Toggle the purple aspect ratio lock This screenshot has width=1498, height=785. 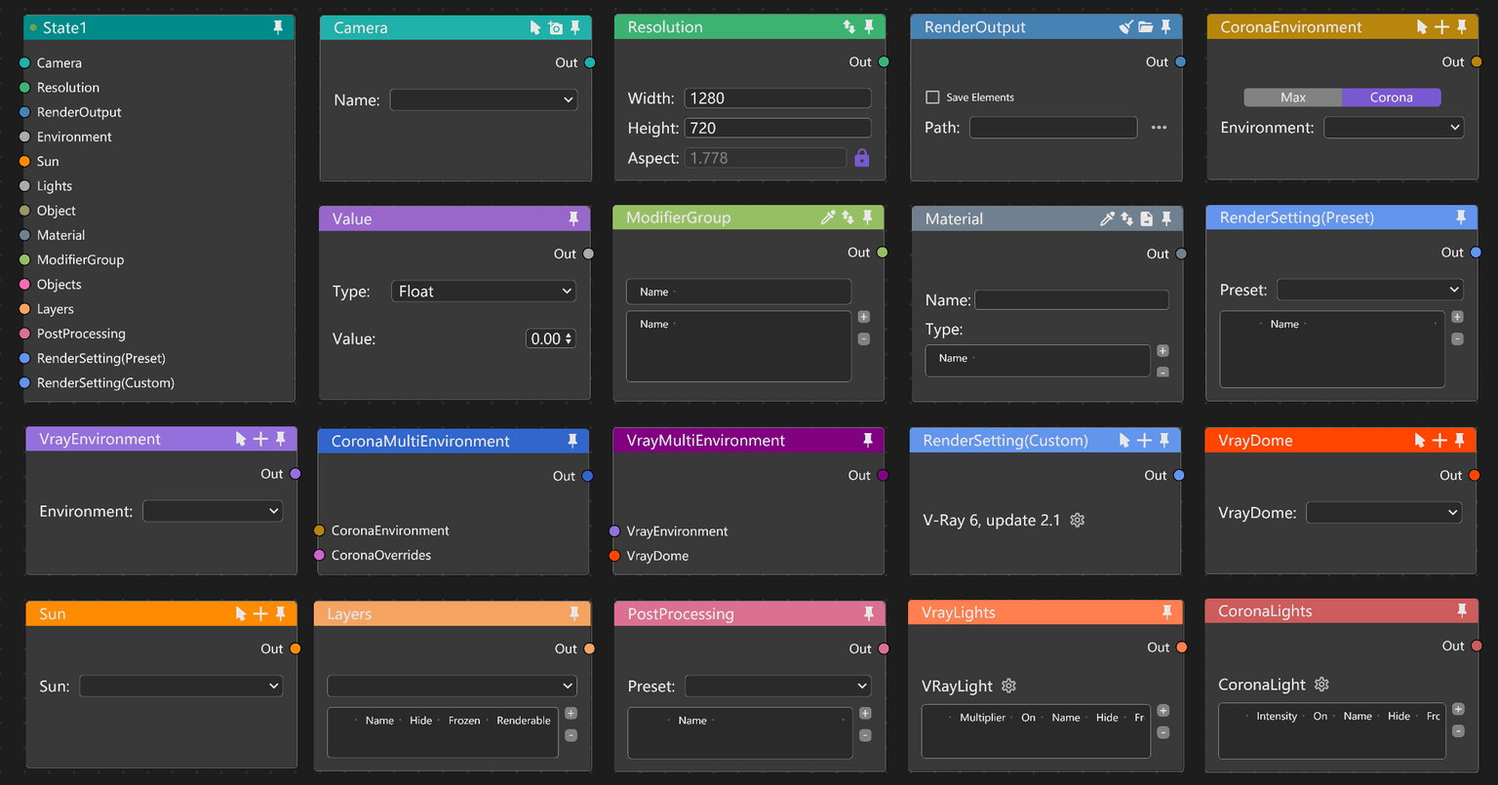[861, 158]
